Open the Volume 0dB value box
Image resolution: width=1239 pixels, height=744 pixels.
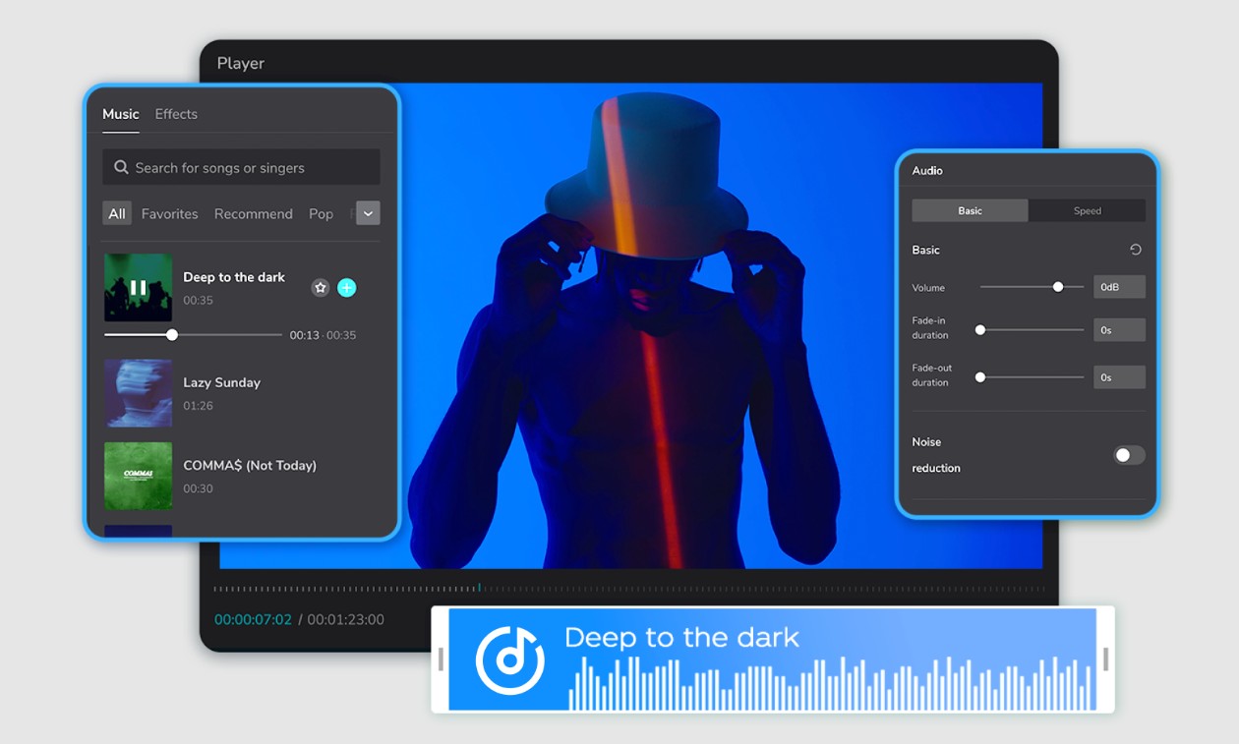(x=1119, y=287)
